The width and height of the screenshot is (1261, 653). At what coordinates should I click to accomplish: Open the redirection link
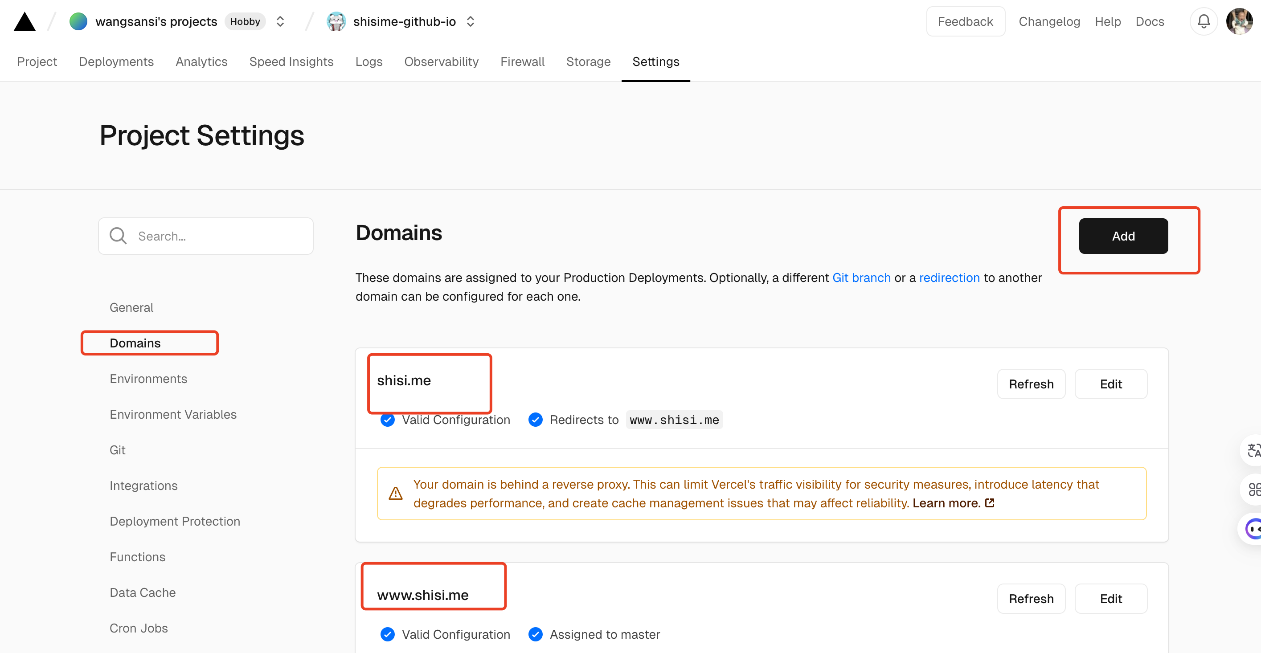pyautogui.click(x=949, y=278)
